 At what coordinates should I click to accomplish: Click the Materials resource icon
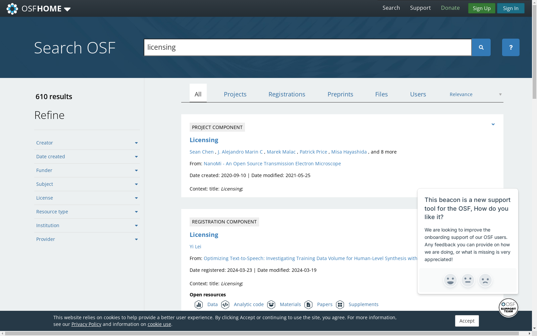(x=271, y=304)
